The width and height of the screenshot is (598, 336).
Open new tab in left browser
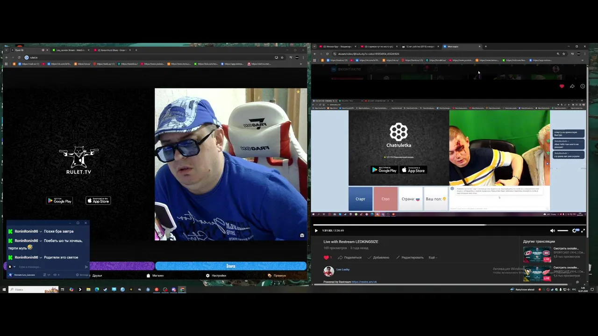(x=136, y=50)
